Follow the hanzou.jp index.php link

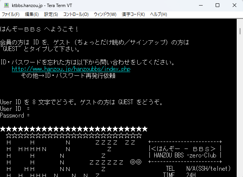point(71,69)
